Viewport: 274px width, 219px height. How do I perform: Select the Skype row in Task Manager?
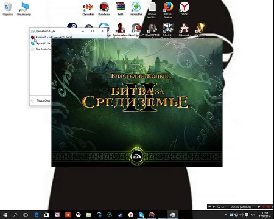pyautogui.click(x=41, y=43)
